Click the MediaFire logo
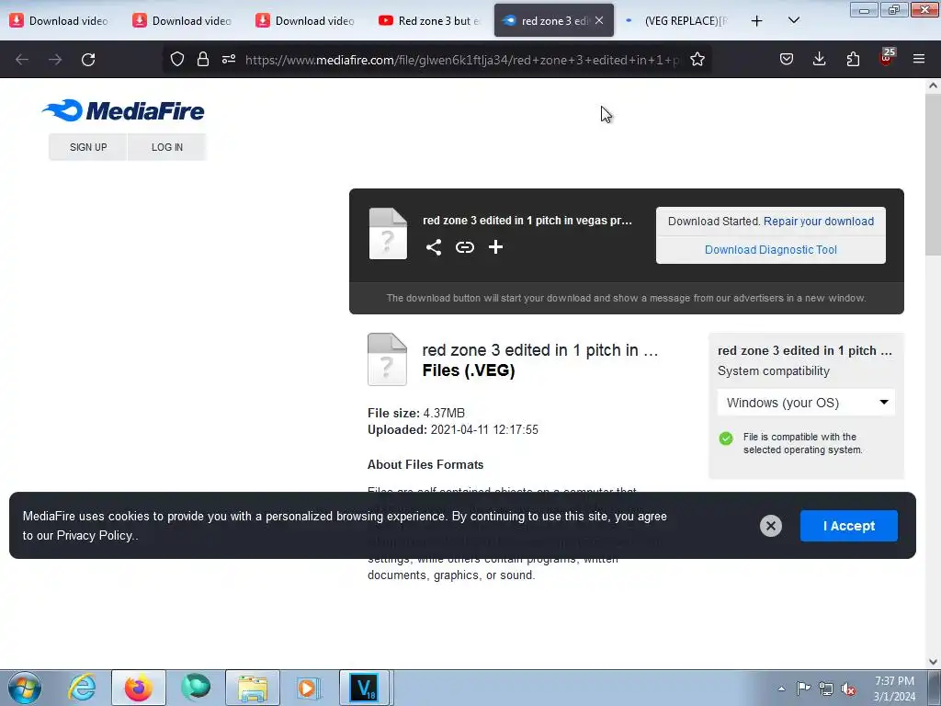Screen dimensions: 941x706 pos(123,110)
